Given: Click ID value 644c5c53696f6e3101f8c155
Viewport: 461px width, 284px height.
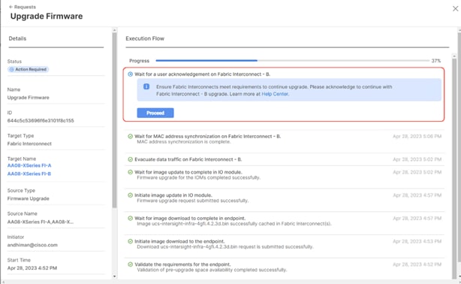Looking at the screenshot, I should coord(41,121).
